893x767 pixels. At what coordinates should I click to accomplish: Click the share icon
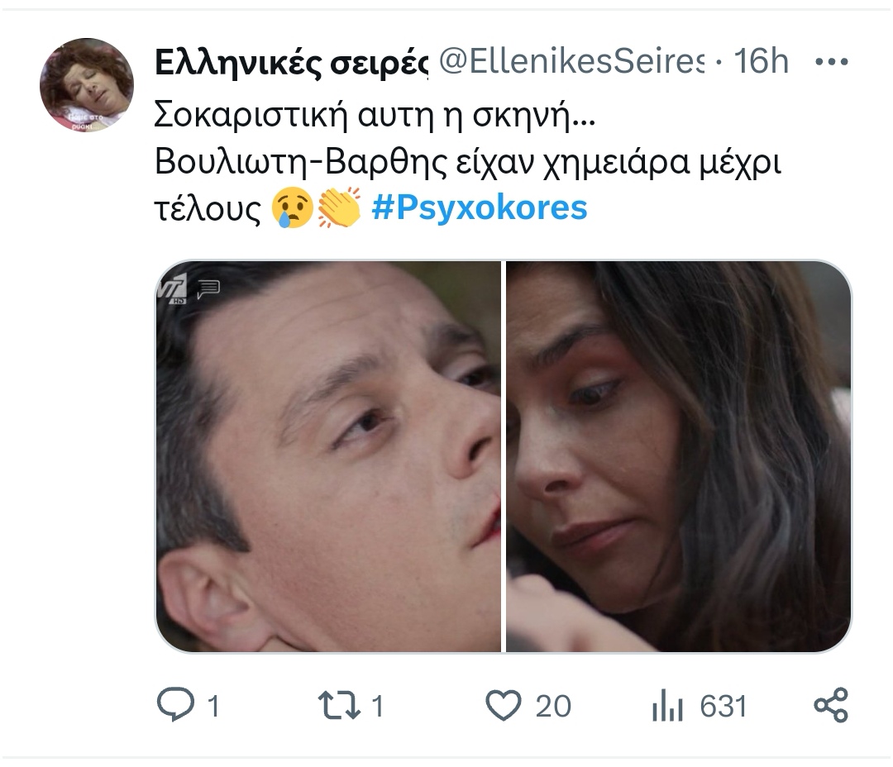tap(831, 705)
